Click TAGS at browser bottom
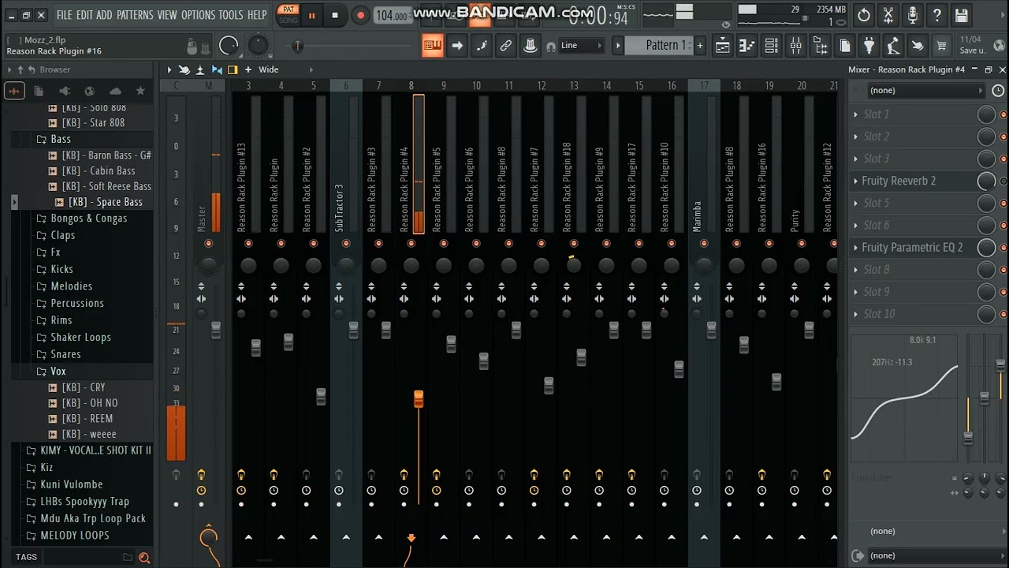 click(x=26, y=557)
